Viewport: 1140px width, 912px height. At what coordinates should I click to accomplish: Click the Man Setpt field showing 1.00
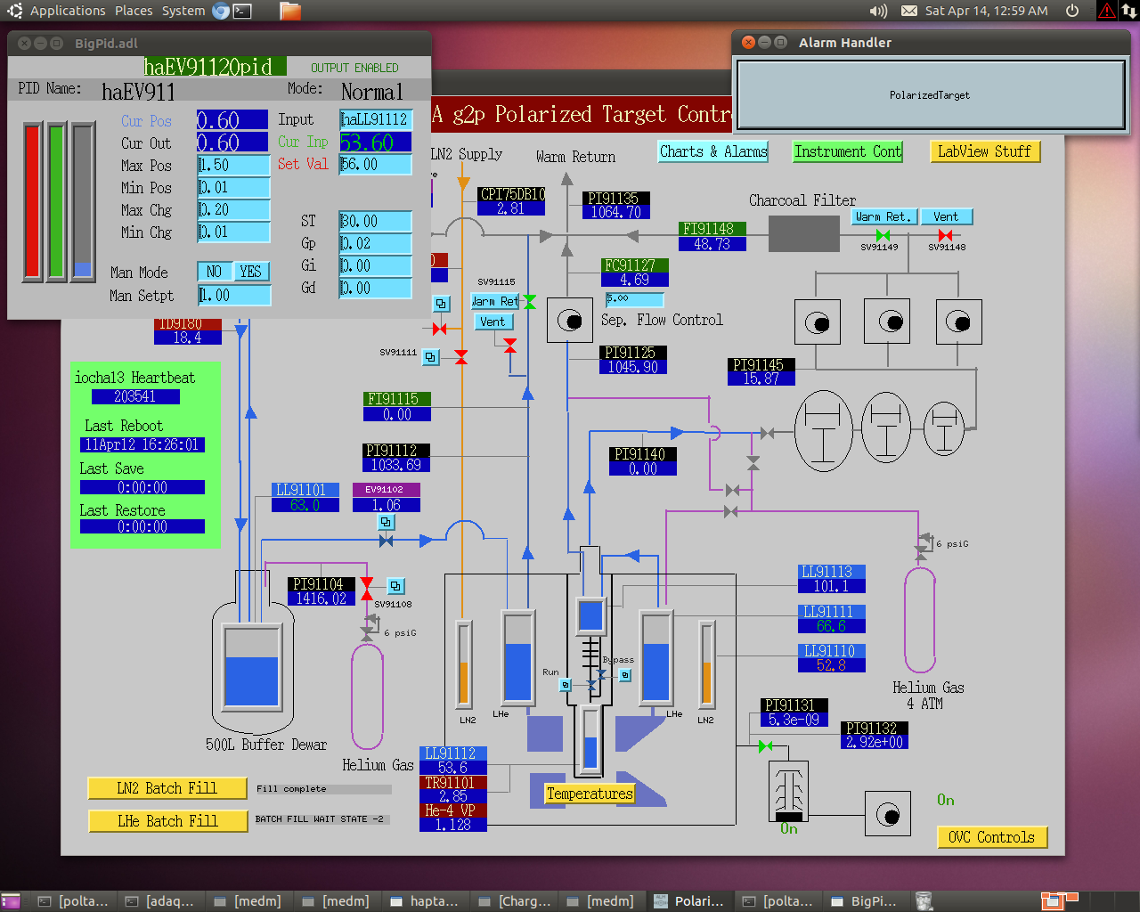tap(234, 295)
